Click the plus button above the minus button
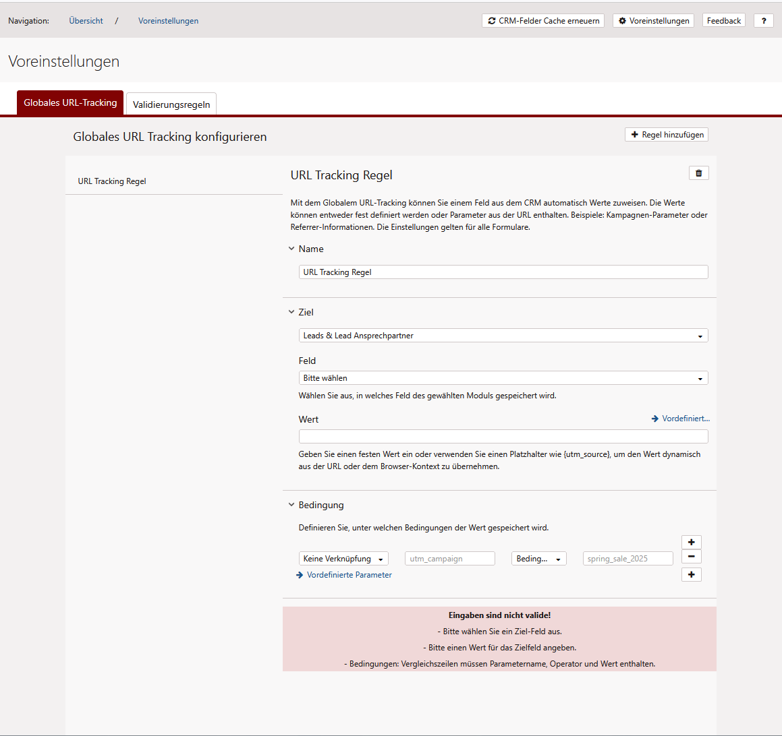The image size is (782, 736). click(691, 543)
